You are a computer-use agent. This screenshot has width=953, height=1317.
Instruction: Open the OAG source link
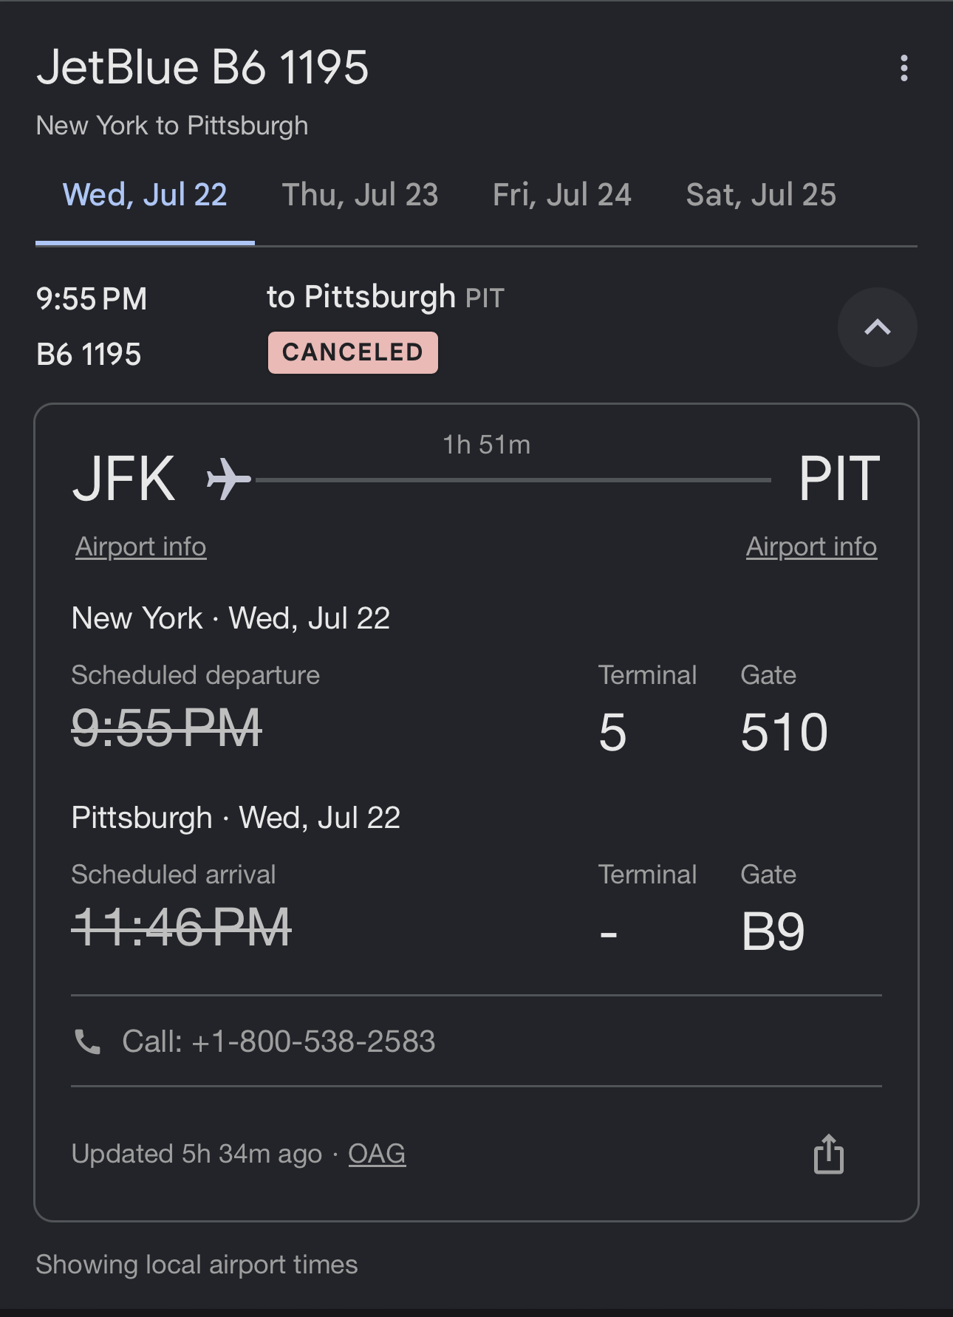coord(377,1154)
